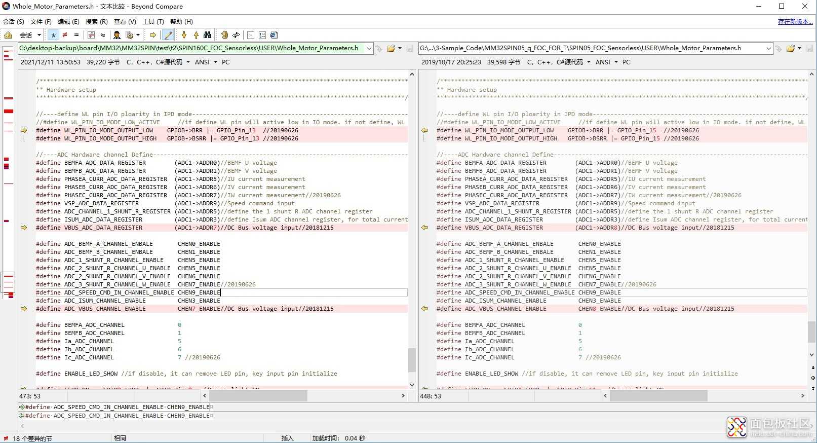The height and width of the screenshot is (443, 817).
Task: Open the 编辑 (E) menu
Action: 68,22
